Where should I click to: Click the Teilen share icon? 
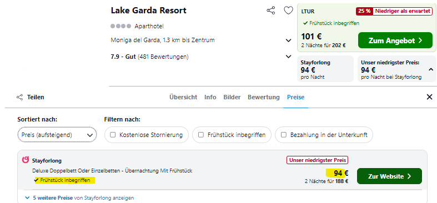pyautogui.click(x=20, y=97)
